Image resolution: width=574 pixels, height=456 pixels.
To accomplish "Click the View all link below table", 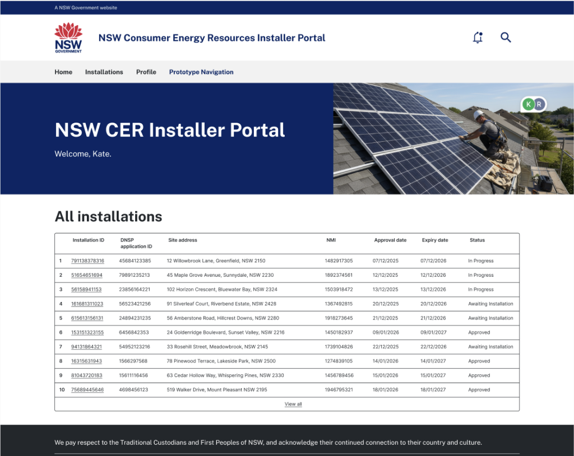I will 293,404.
